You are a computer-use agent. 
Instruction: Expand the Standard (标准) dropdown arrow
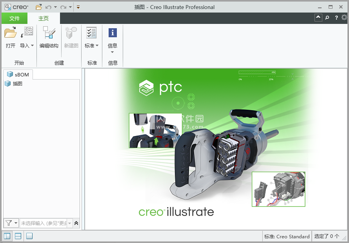(x=97, y=45)
